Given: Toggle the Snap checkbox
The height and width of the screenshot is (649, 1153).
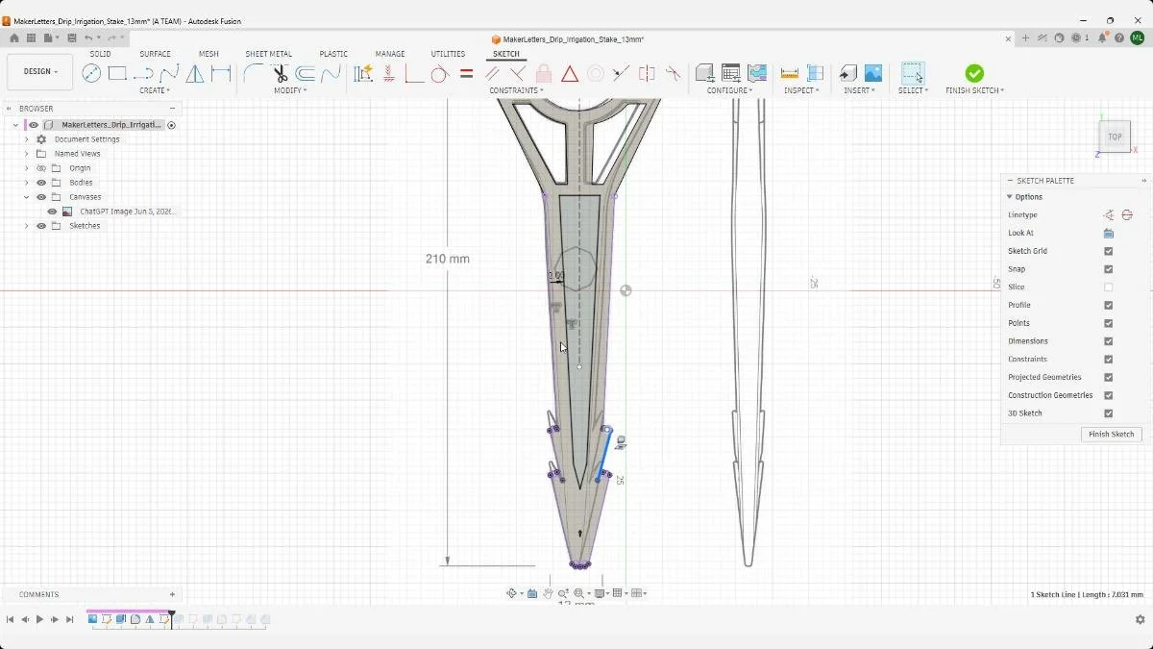Looking at the screenshot, I should pyautogui.click(x=1108, y=269).
